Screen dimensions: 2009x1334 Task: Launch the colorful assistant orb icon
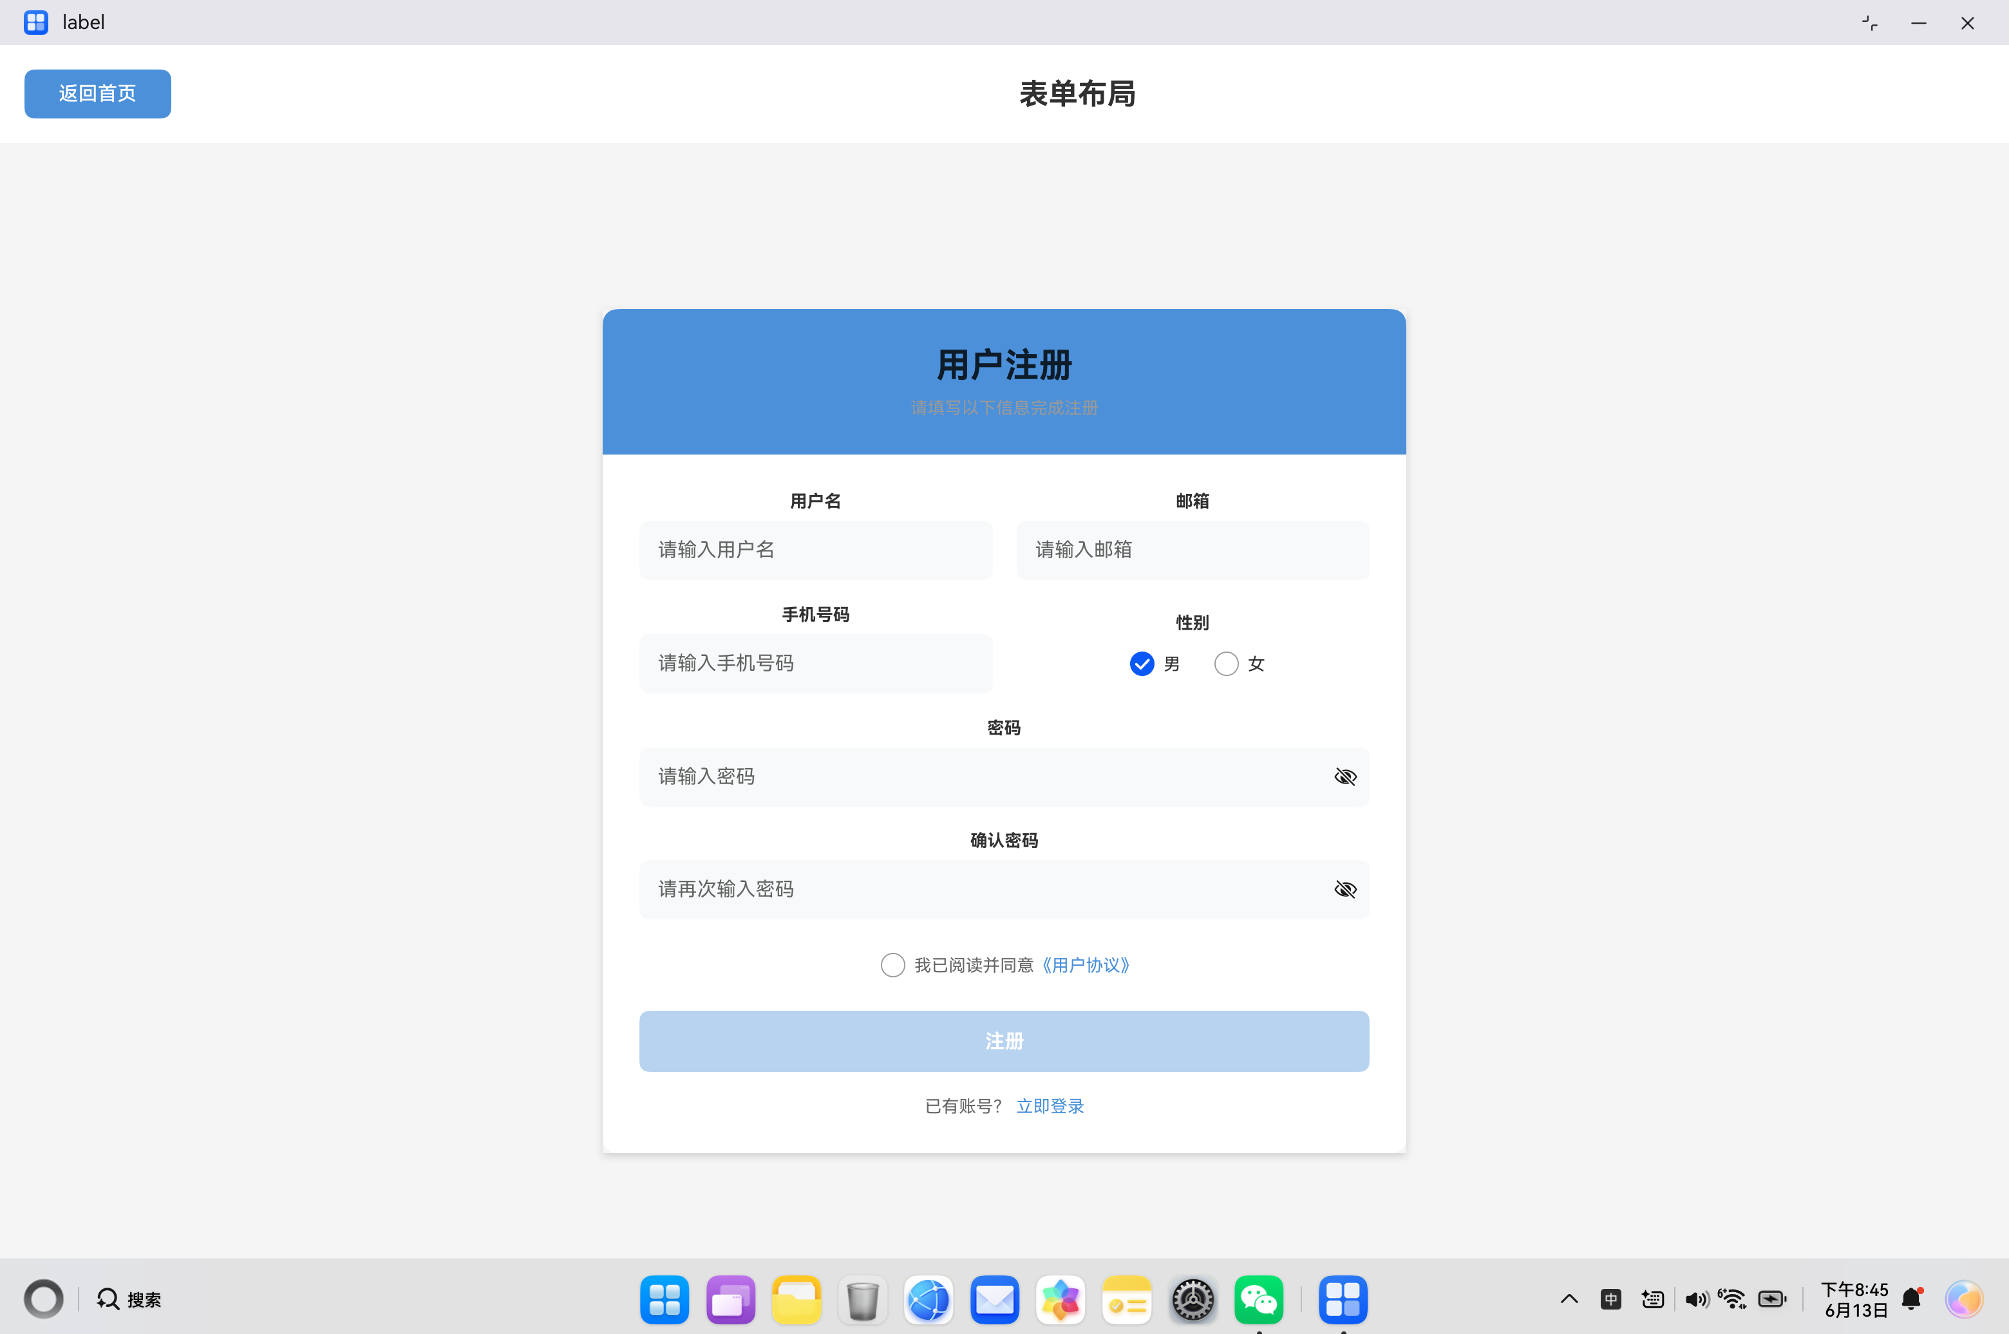(x=1964, y=1299)
